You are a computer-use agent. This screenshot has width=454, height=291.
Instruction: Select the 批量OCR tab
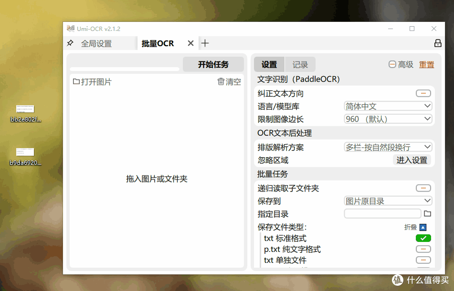[x=158, y=43]
